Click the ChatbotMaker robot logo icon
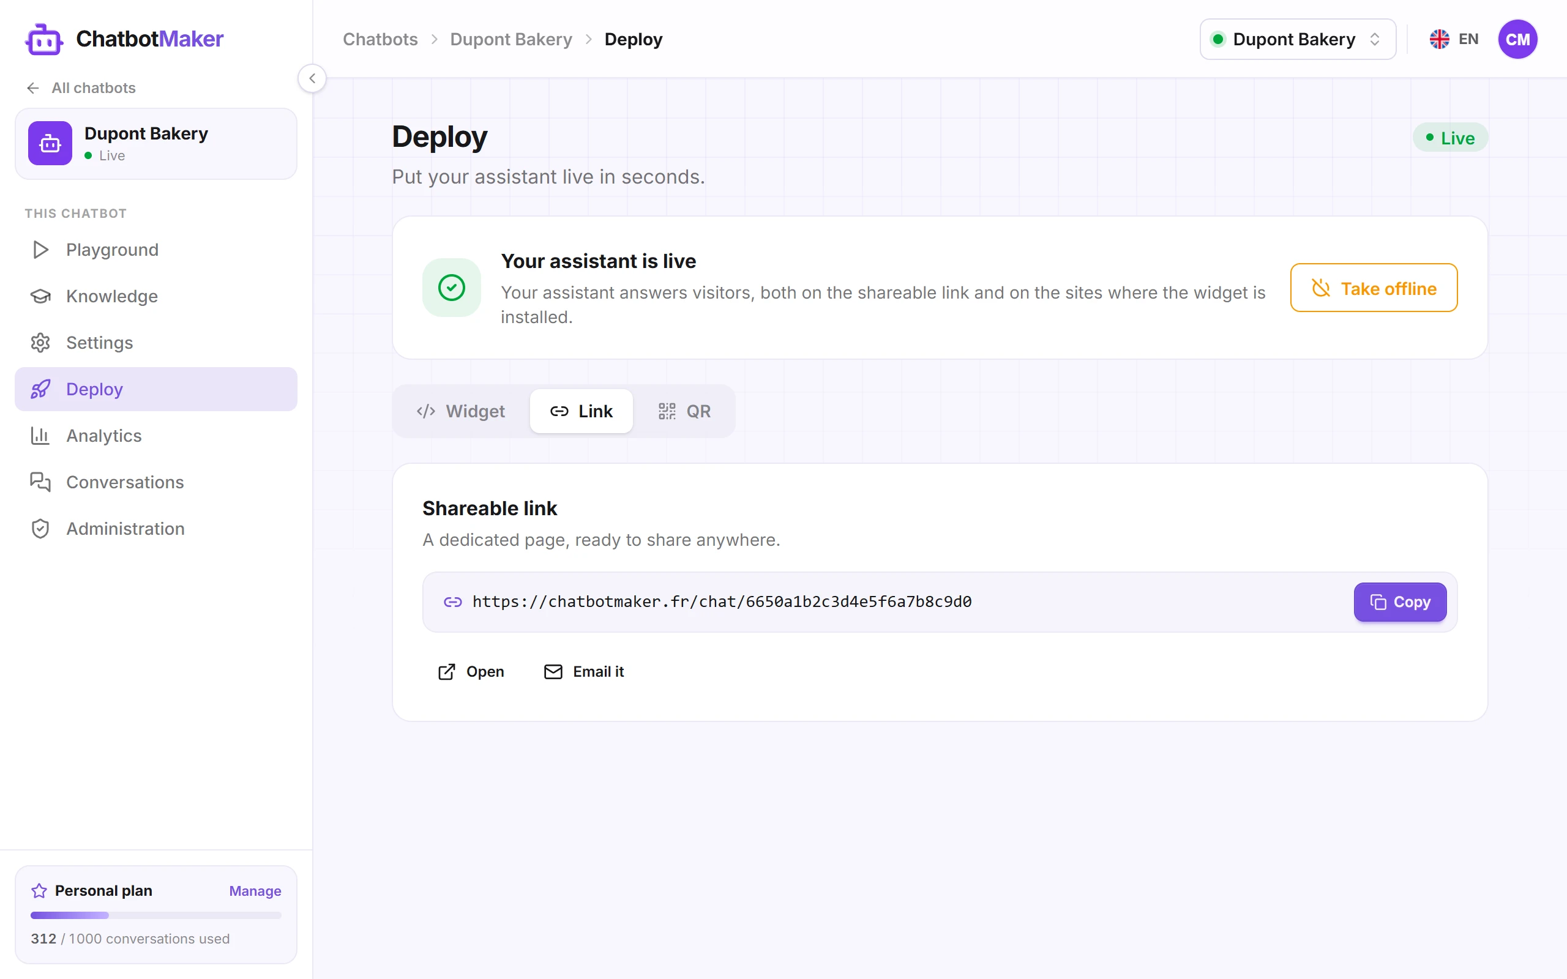The height and width of the screenshot is (979, 1567). click(44, 40)
